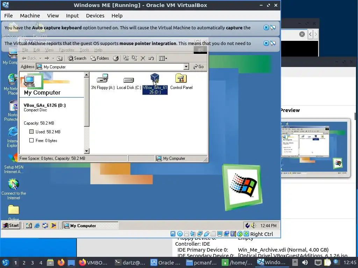The image size is (358, 268).
Task: Click mouse integration icon in VirtualBox status bar
Action: pos(240,234)
